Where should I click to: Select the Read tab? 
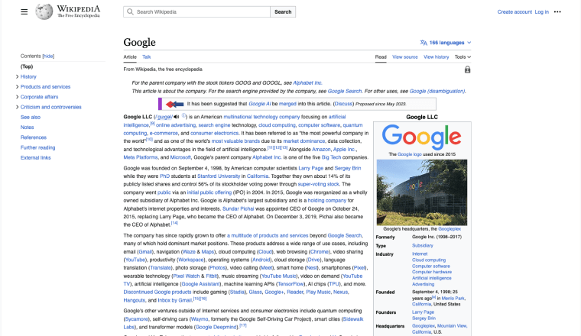[x=381, y=57]
